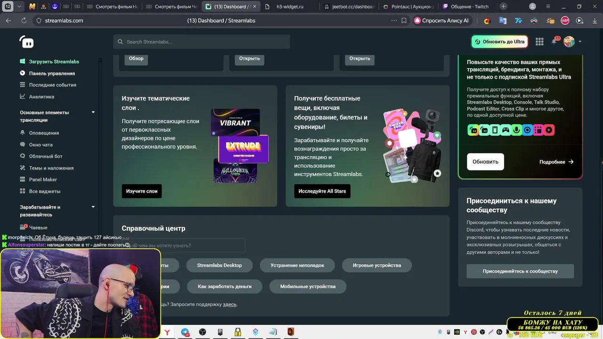
Task: Open 'Оповещения' sidebar item
Action: [44, 133]
